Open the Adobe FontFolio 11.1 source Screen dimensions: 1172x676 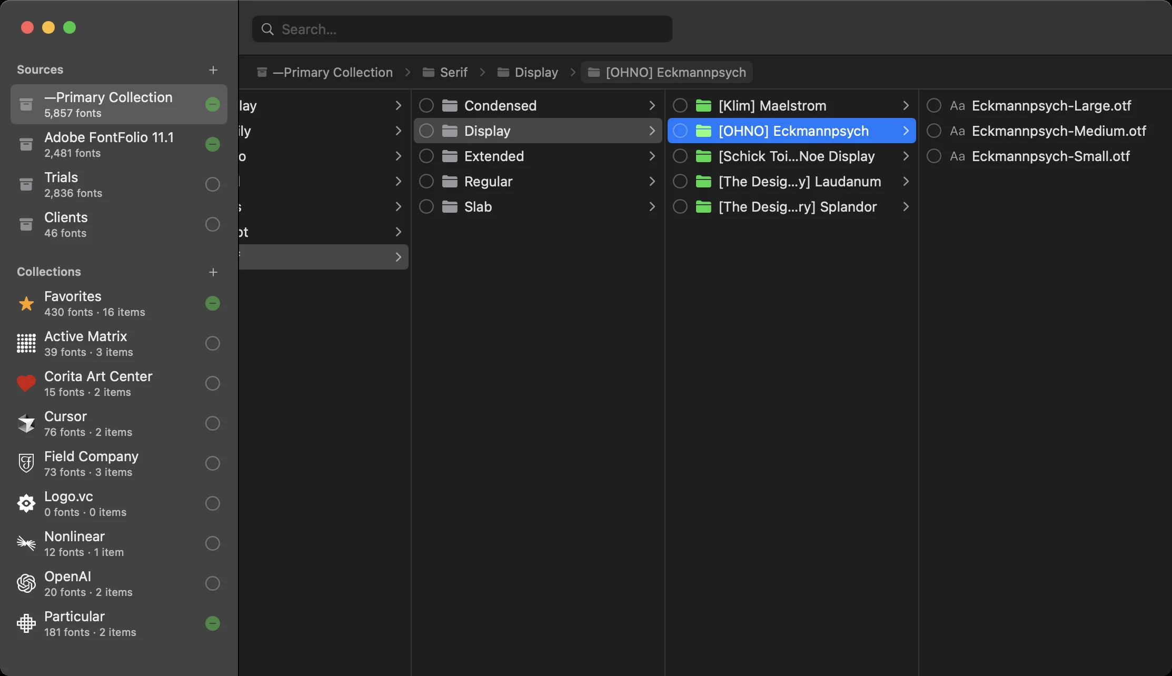click(119, 144)
